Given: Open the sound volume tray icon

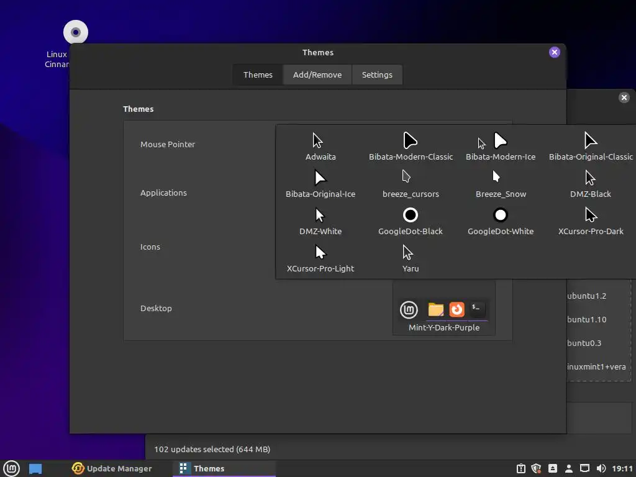Looking at the screenshot, I should coord(601,468).
